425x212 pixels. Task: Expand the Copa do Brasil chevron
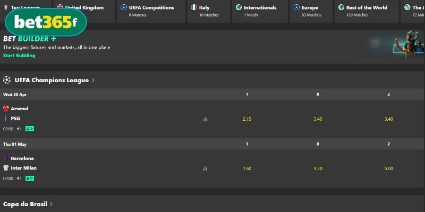[x=51, y=204]
